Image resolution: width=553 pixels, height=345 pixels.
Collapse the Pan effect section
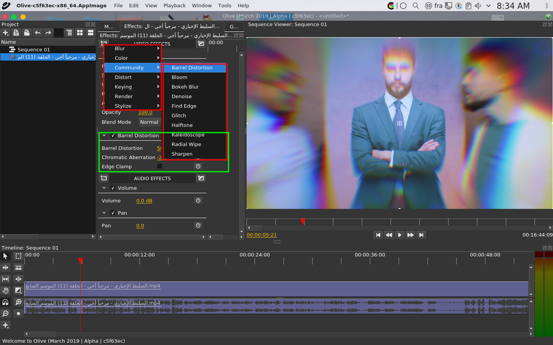[104, 213]
